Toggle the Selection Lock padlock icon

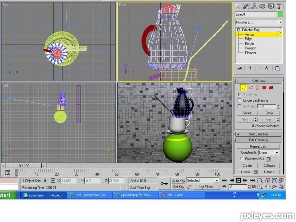click(45, 181)
